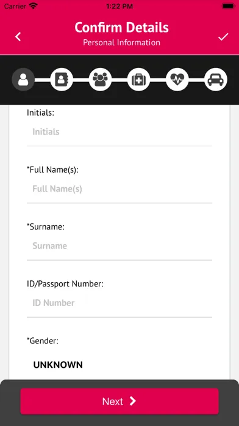The width and height of the screenshot is (239, 426).
Task: Open the family members step icon
Action: coord(100,80)
